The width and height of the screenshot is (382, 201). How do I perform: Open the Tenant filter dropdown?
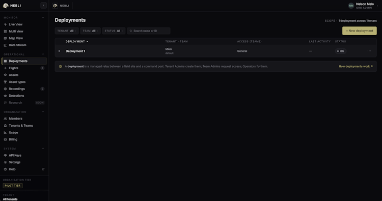point(67,31)
